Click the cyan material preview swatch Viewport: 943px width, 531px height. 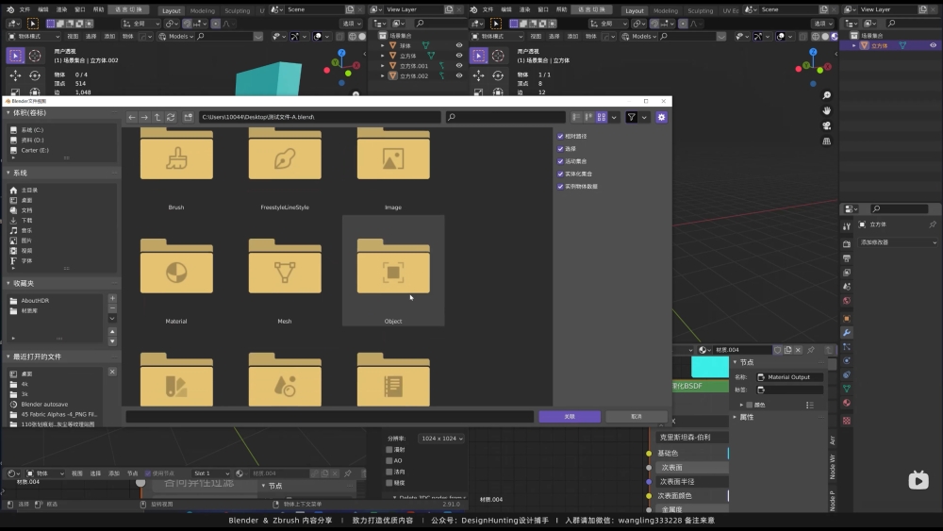click(710, 367)
